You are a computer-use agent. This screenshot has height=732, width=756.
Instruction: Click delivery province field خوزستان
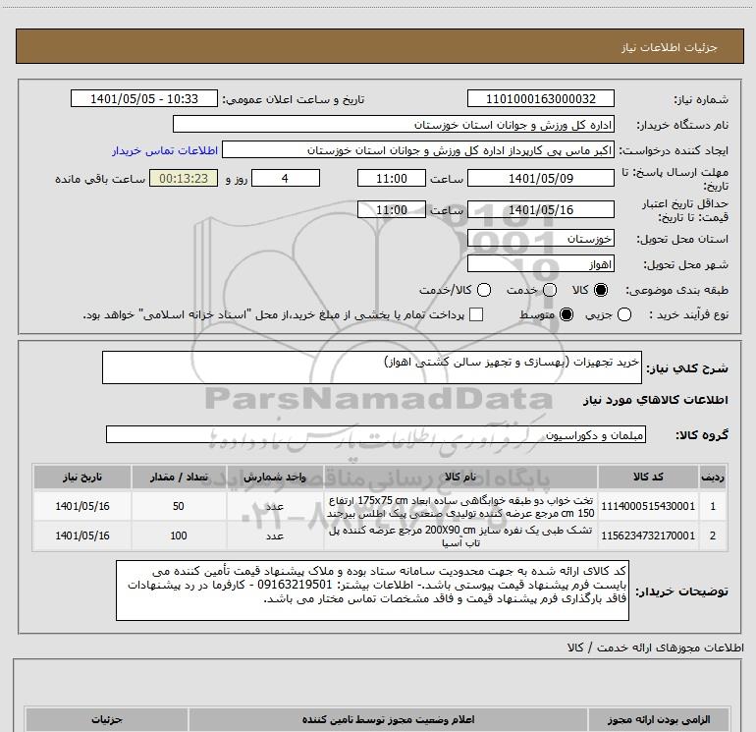(x=540, y=239)
